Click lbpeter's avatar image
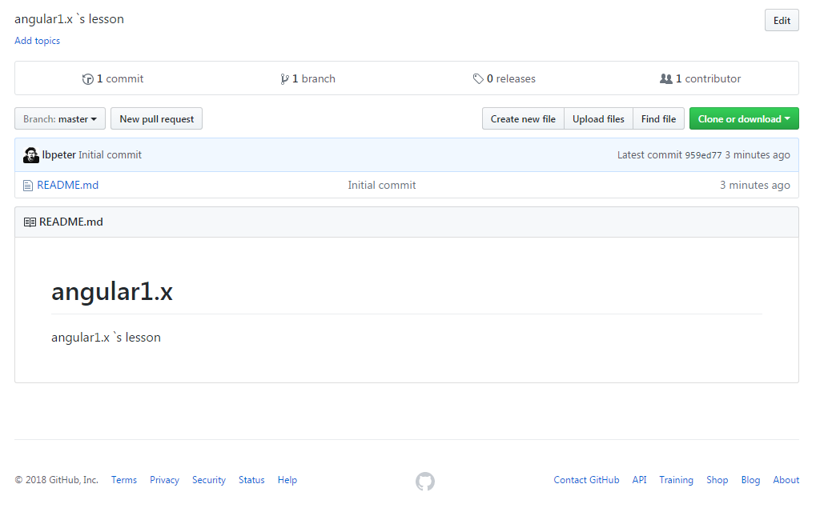Viewport: 820px width, 524px height. coord(31,155)
